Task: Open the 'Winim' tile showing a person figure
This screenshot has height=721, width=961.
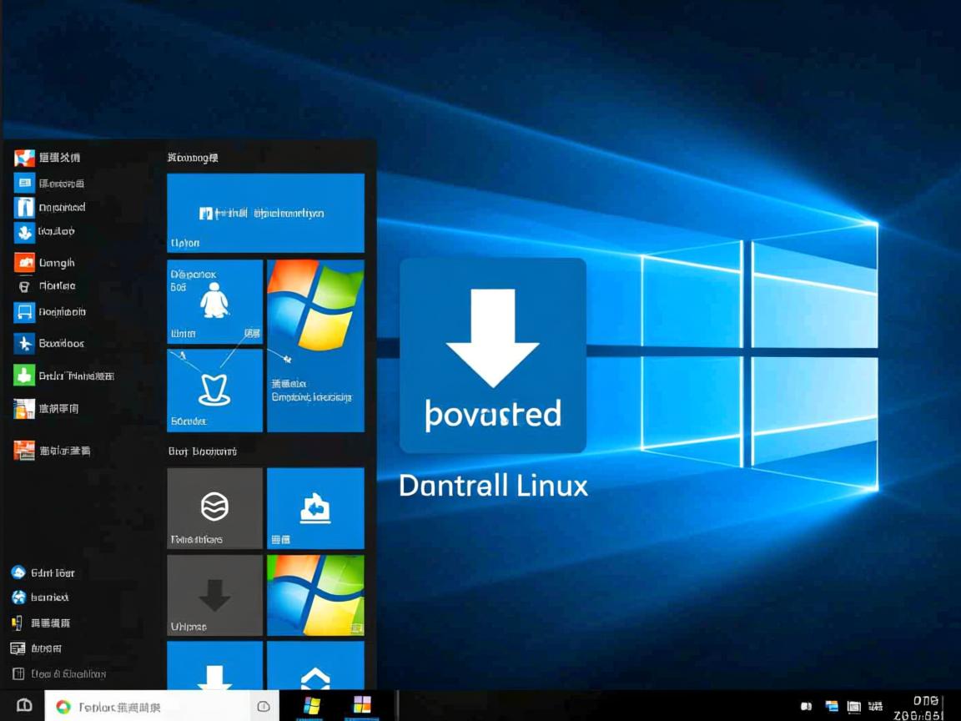Action: [x=214, y=301]
